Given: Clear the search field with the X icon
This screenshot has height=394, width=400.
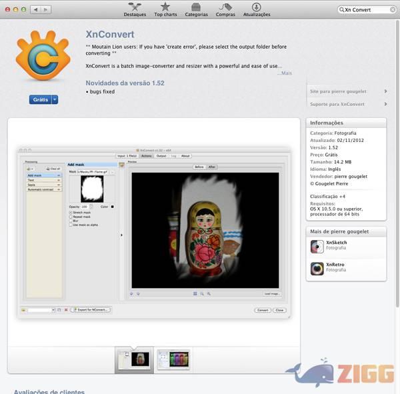Looking at the screenshot, I should click(393, 10).
